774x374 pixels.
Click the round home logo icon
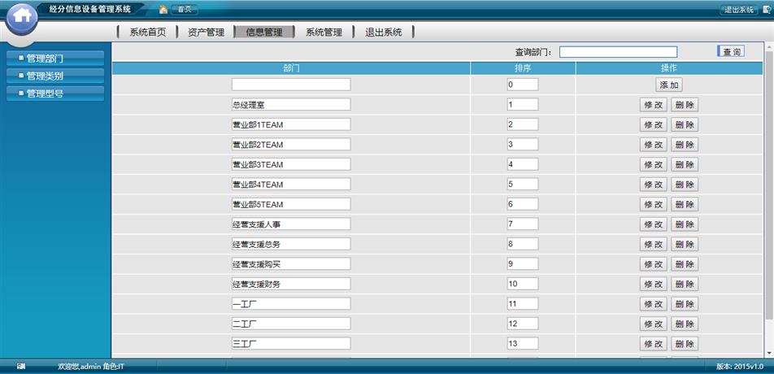coord(22,18)
